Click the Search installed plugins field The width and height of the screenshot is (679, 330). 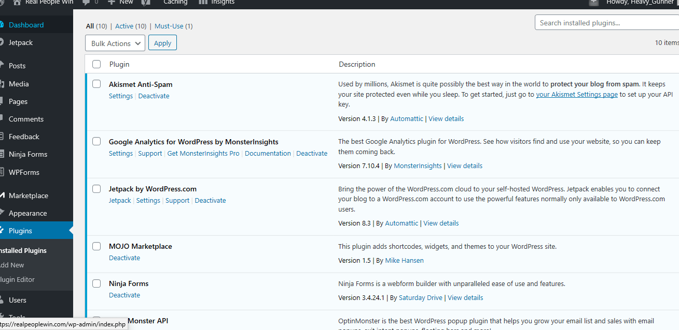602,22
